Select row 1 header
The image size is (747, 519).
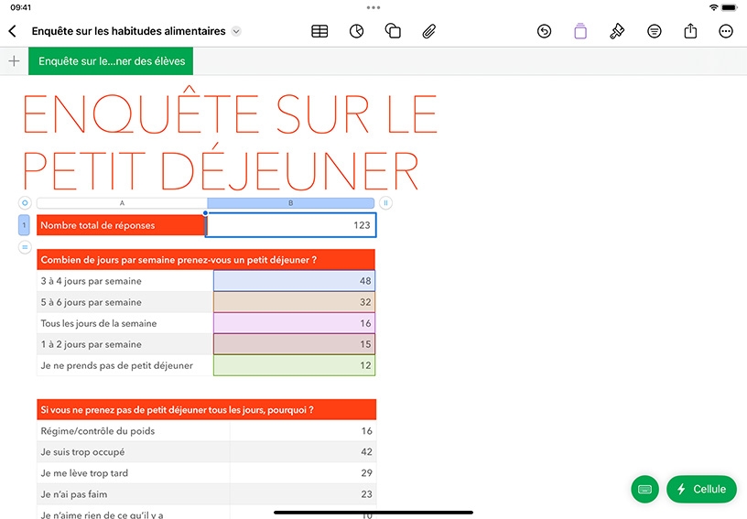(x=24, y=225)
